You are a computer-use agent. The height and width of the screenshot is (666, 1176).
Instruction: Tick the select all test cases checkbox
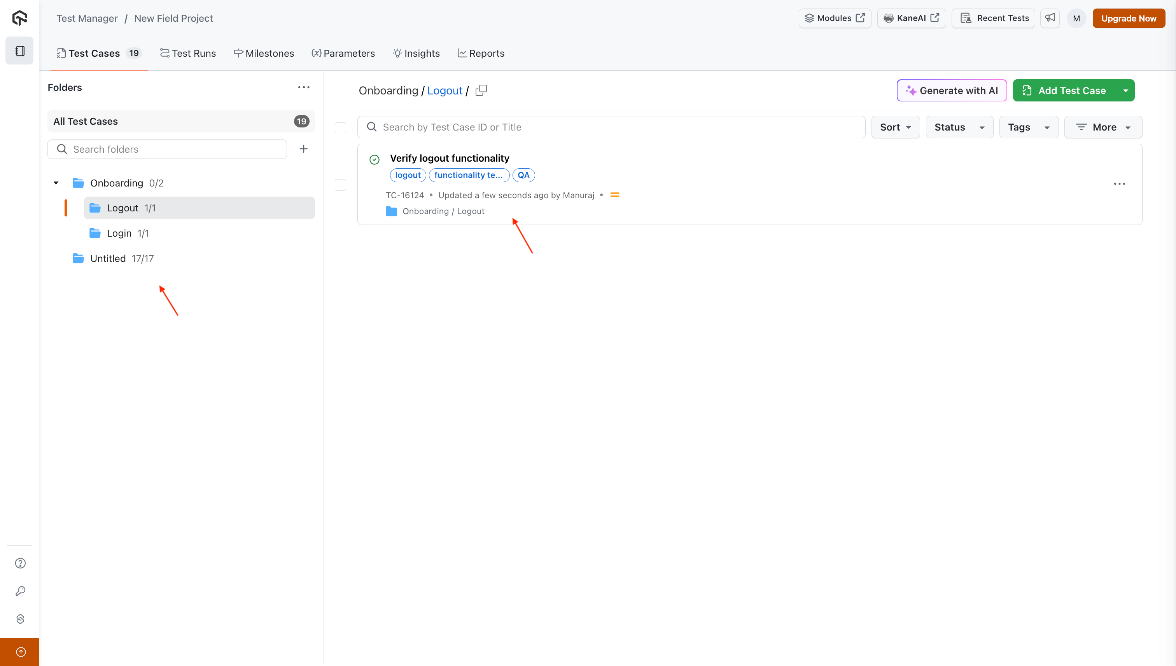click(x=340, y=127)
